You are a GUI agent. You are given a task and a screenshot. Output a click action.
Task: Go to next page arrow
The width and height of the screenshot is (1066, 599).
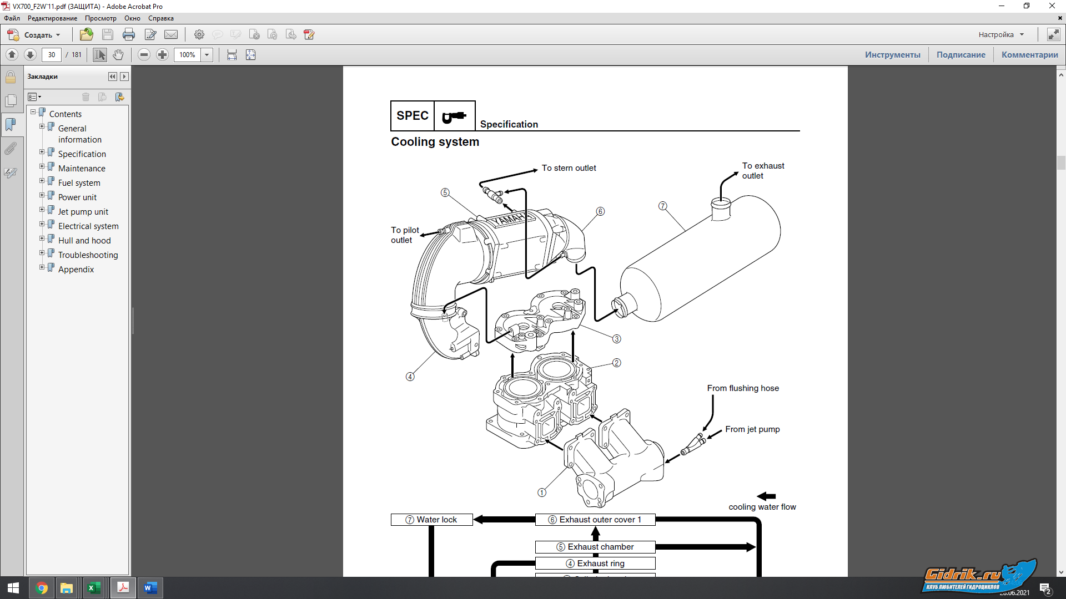pos(31,55)
